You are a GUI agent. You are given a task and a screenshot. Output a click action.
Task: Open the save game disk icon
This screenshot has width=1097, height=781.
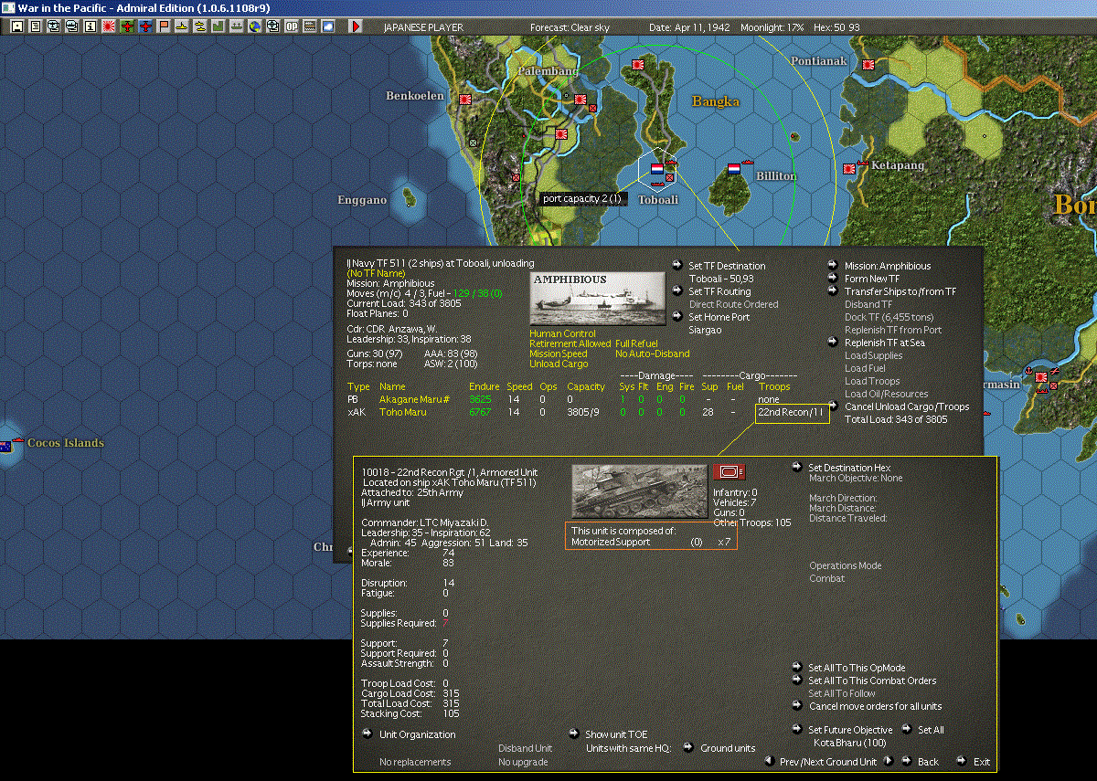[x=16, y=26]
